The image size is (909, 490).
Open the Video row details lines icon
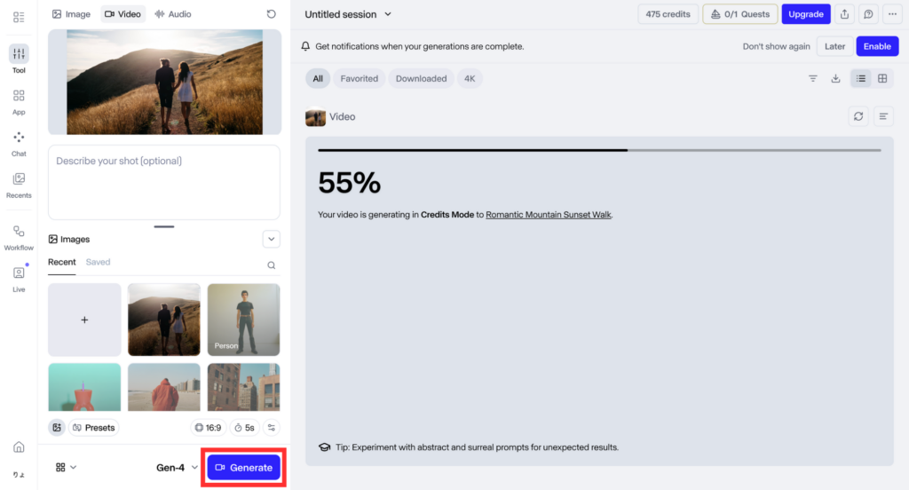[883, 116]
